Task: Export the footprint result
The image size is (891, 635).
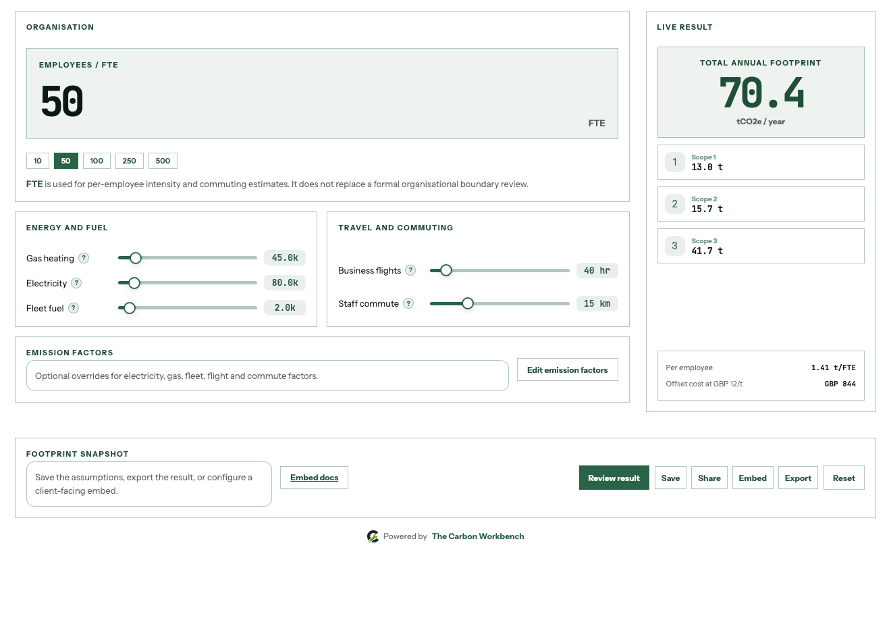Action: (799, 478)
